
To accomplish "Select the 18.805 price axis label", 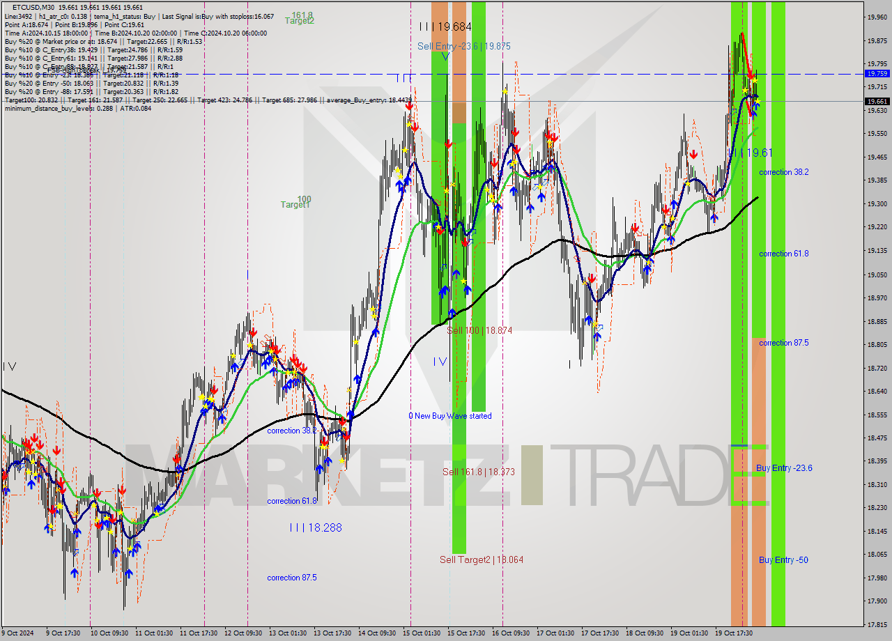I will pyautogui.click(x=877, y=344).
